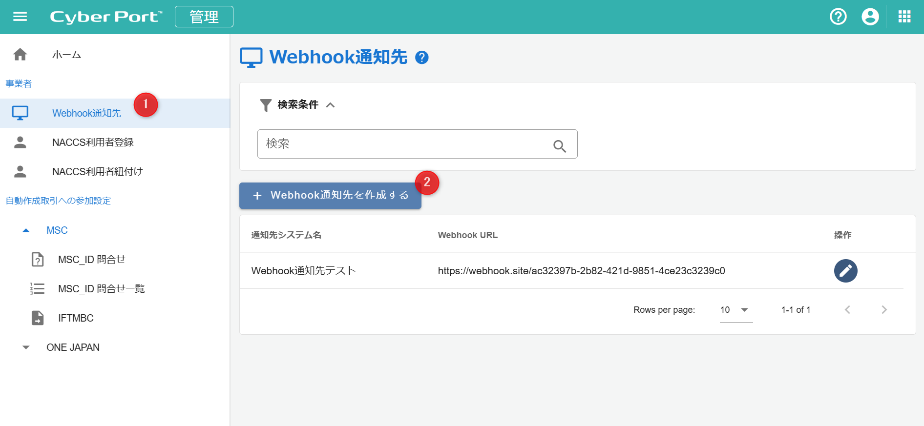Open MSC_ID 問合せ一覧 page
The image size is (924, 426).
[x=101, y=289]
